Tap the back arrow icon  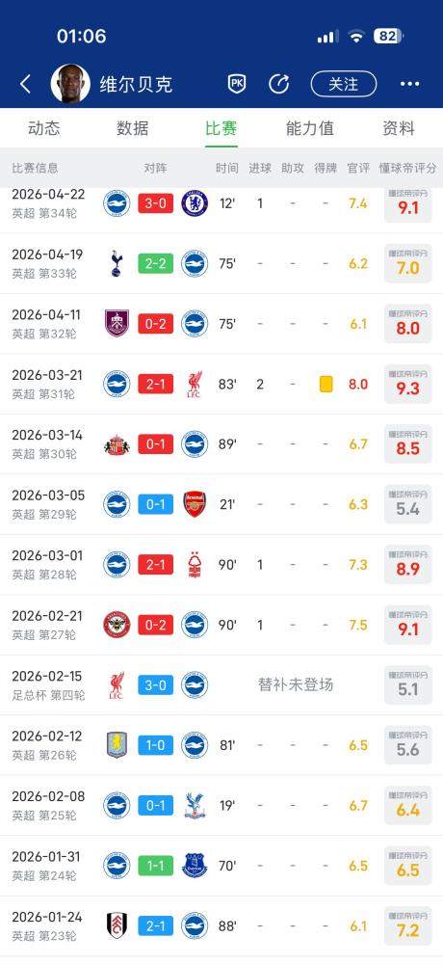25,84
